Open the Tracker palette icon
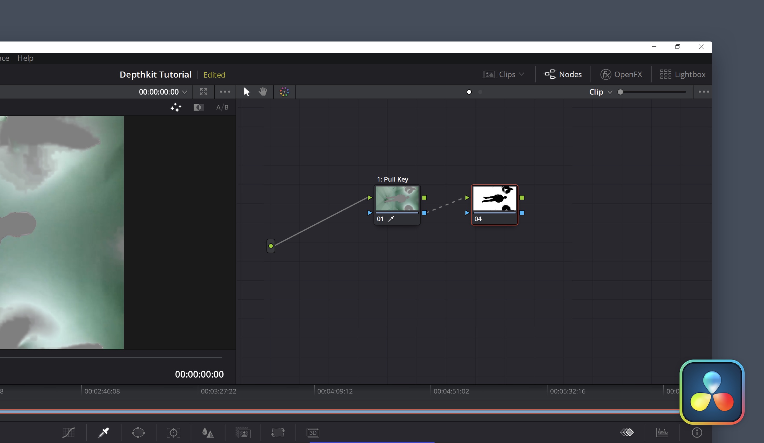This screenshot has height=443, width=764. point(173,432)
